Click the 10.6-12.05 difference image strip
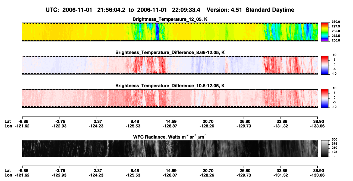Viewport: 353px width, 181px height. coord(170,98)
